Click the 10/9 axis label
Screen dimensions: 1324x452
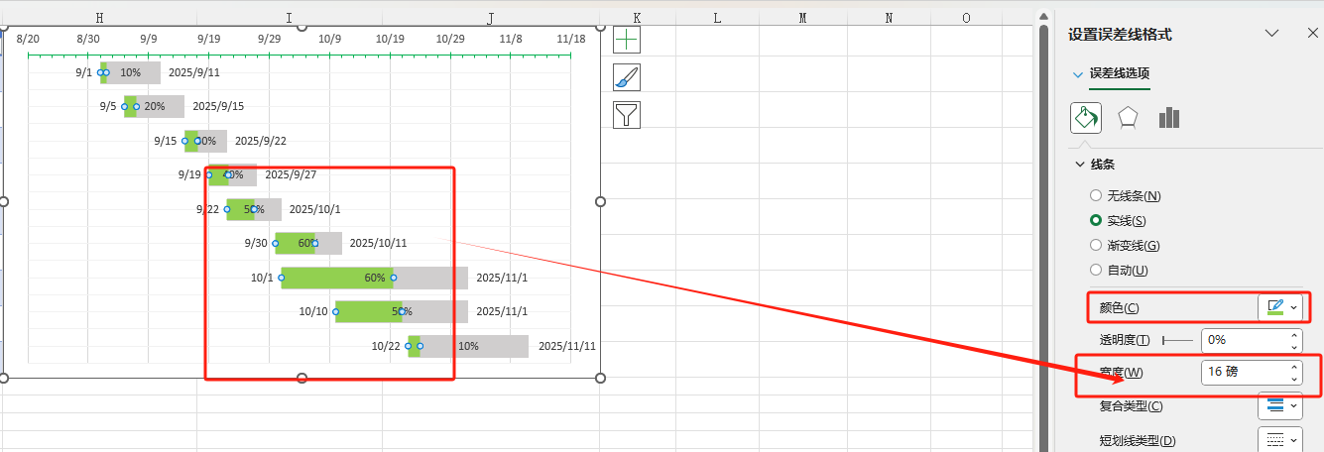[x=329, y=38]
